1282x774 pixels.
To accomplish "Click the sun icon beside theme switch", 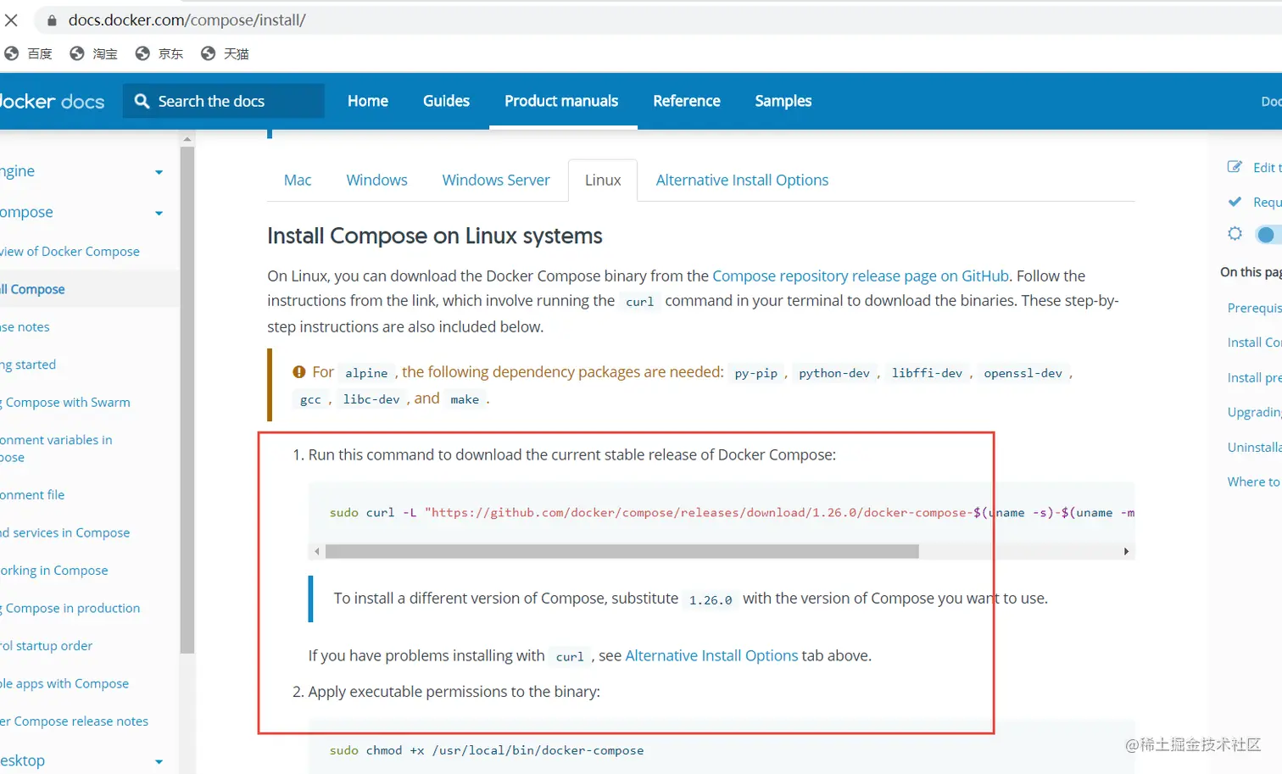I will point(1235,234).
